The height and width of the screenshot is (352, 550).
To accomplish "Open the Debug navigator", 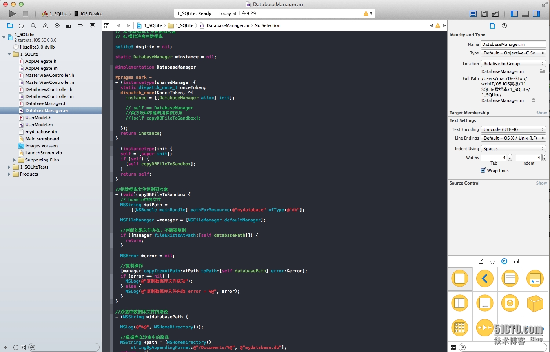I will [69, 25].
